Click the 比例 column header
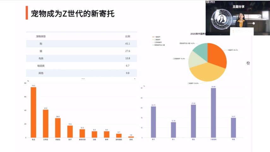 [x=128, y=36]
